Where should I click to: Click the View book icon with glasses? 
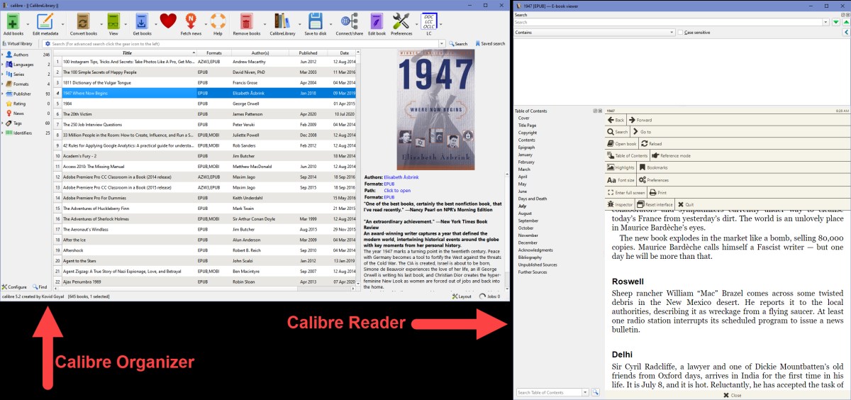(x=113, y=21)
